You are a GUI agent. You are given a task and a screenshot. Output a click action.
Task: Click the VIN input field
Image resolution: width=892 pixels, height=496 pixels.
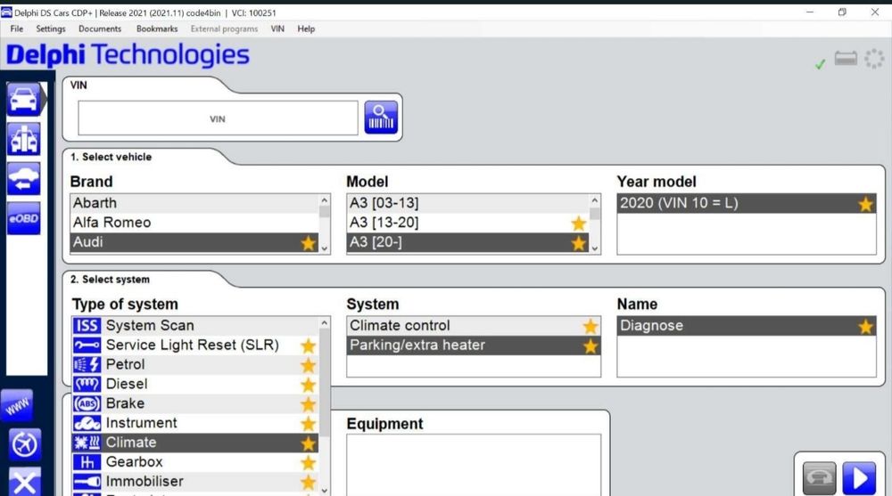(x=218, y=118)
